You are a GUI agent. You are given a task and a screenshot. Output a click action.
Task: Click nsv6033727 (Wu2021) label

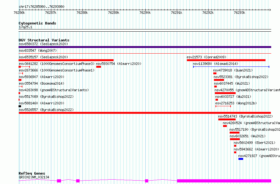233,97
